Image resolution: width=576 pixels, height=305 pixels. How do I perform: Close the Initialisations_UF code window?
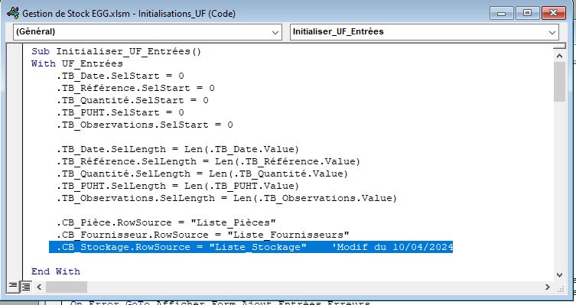[x=553, y=13]
